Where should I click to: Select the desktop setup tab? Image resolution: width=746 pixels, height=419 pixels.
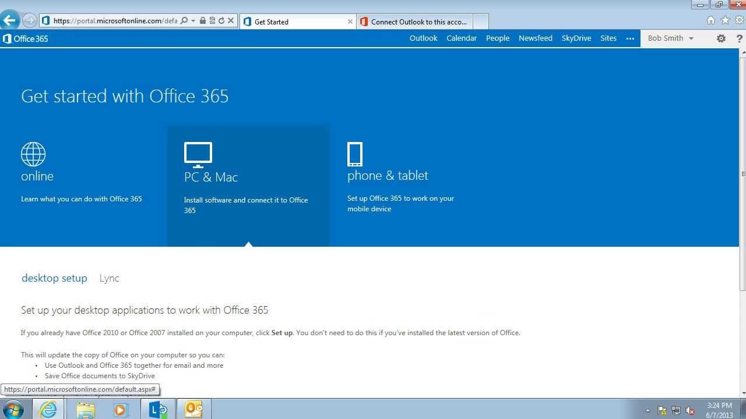(x=54, y=278)
